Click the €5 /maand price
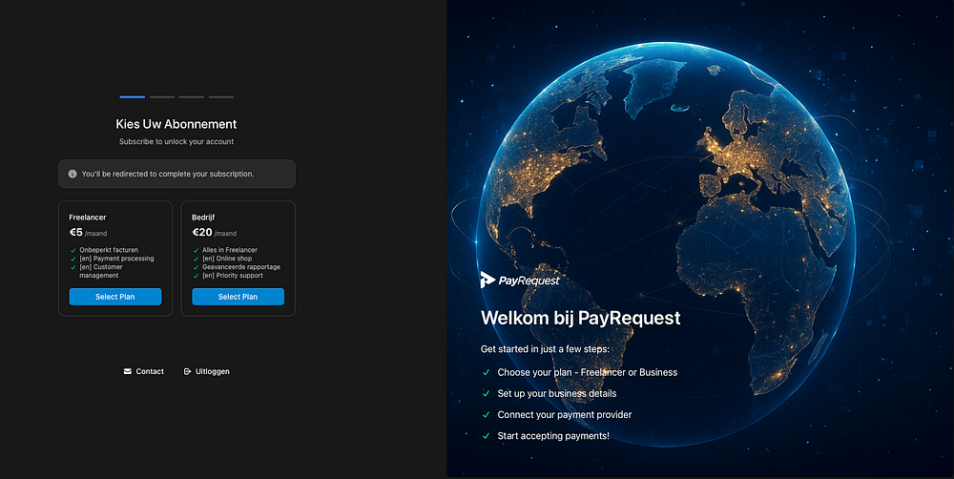This screenshot has height=479, width=954. [x=88, y=233]
